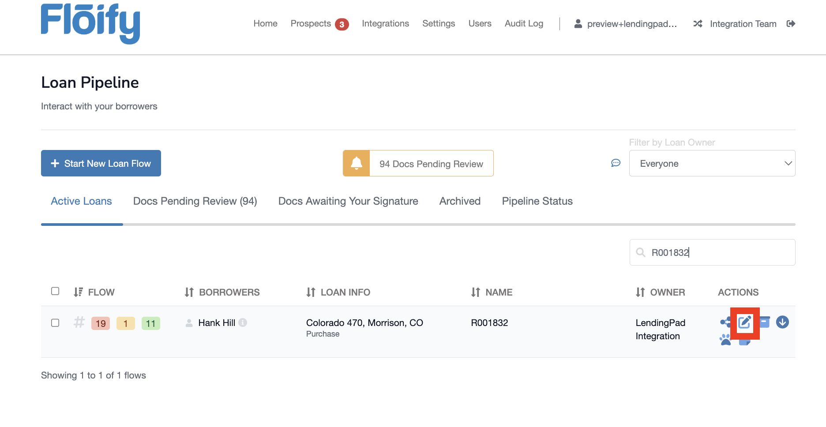Screen dimensions: 826x427
Task: Check the checkbox for Hank Hill row
Action: tap(55, 323)
